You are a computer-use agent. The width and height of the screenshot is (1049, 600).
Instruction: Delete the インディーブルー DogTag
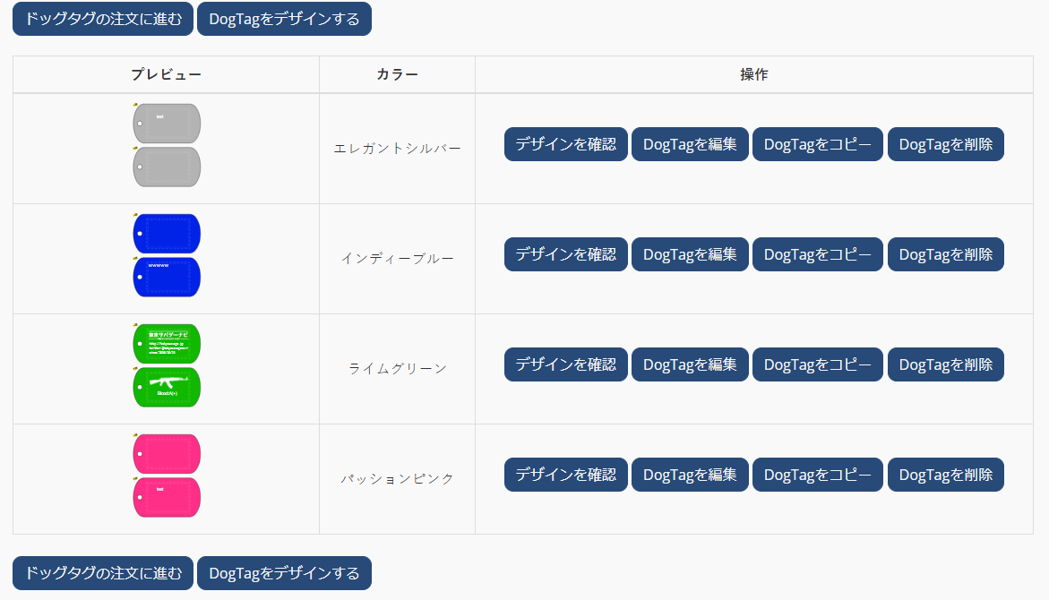945,254
